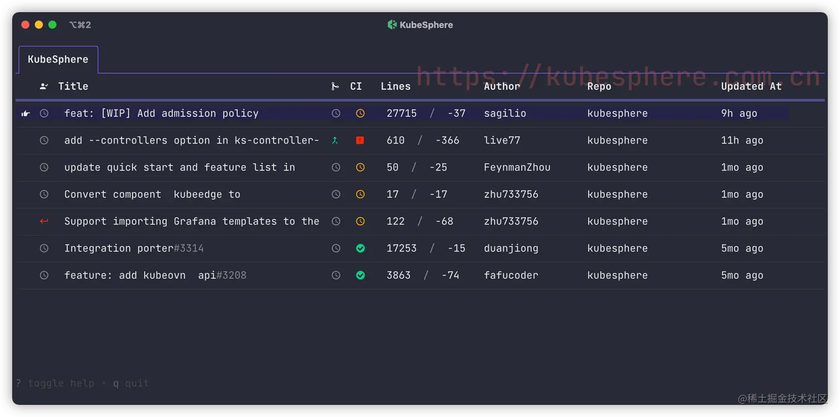Select 'add --controllers option in ks-controller-' title

click(x=192, y=140)
